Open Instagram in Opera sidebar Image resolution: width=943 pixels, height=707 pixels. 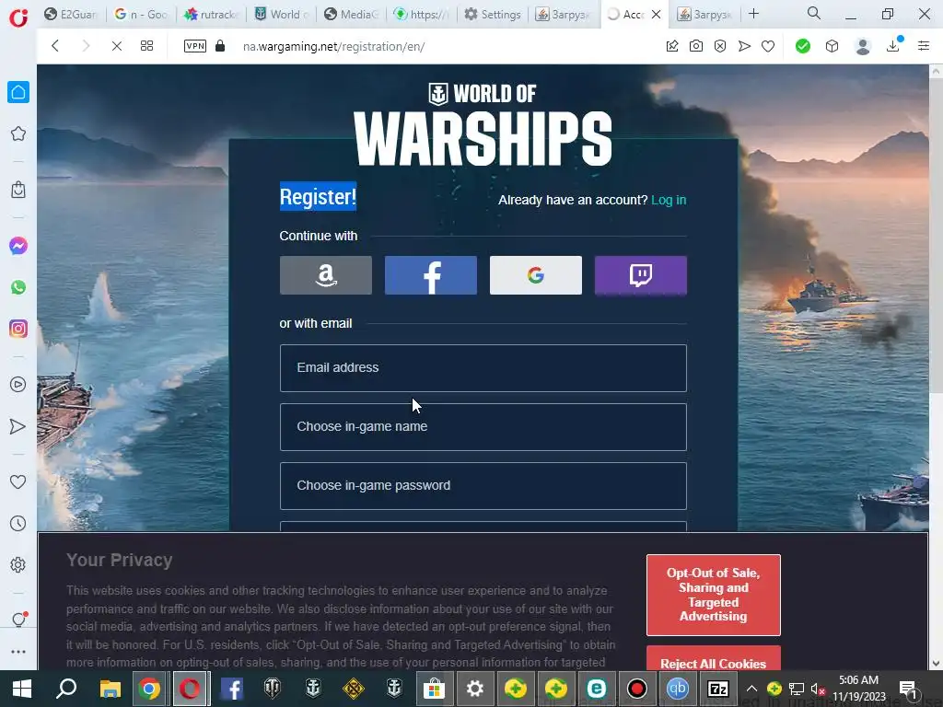18,329
